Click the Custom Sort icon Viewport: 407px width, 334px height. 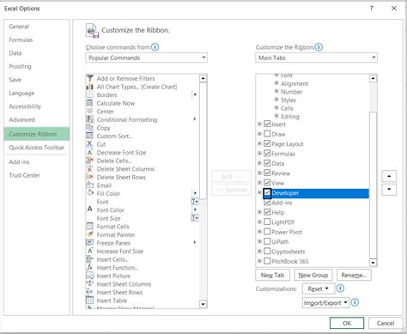tap(90, 136)
